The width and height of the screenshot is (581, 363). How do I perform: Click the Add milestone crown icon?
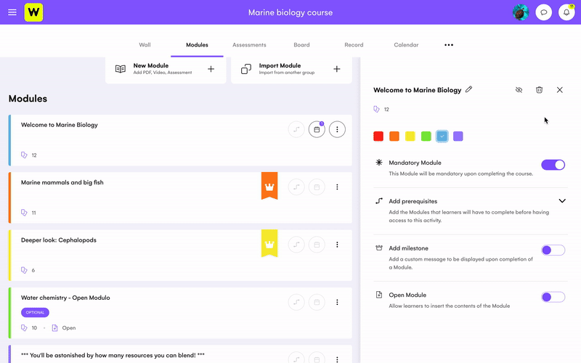379,248
